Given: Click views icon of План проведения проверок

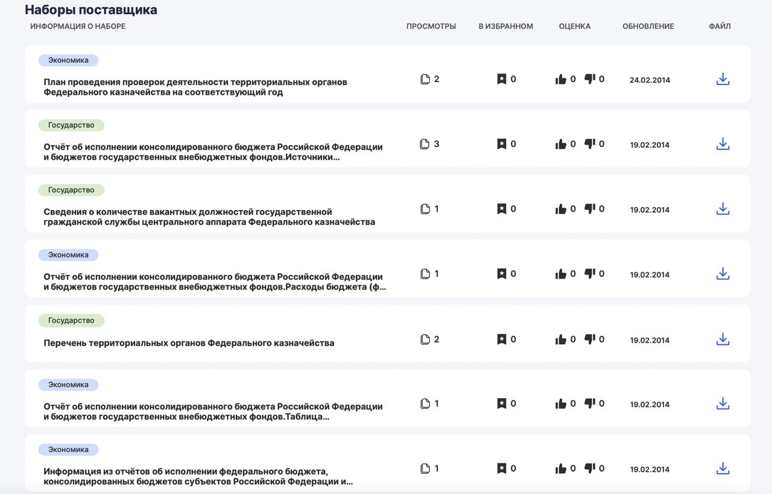Looking at the screenshot, I should tap(425, 79).
